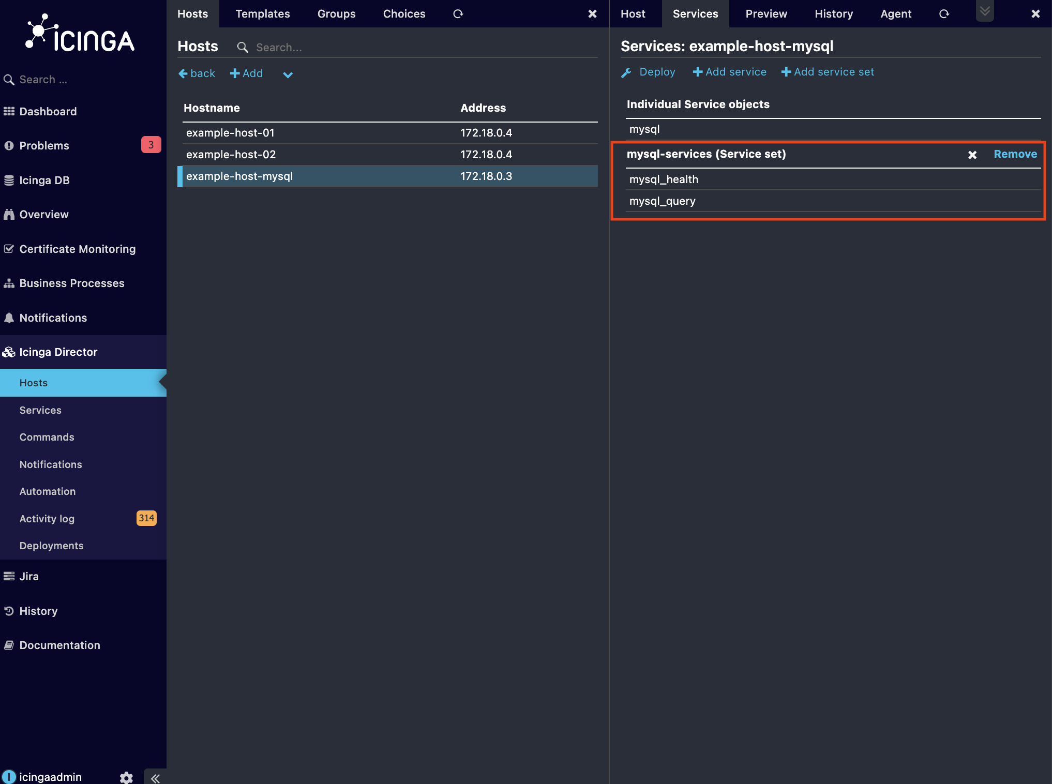Open the Agent tab
This screenshot has width=1052, height=784.
[x=896, y=14]
